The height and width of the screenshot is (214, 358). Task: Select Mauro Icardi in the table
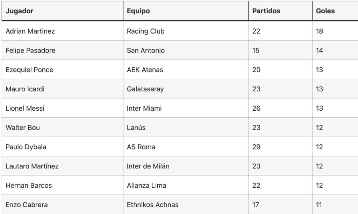(x=62, y=89)
